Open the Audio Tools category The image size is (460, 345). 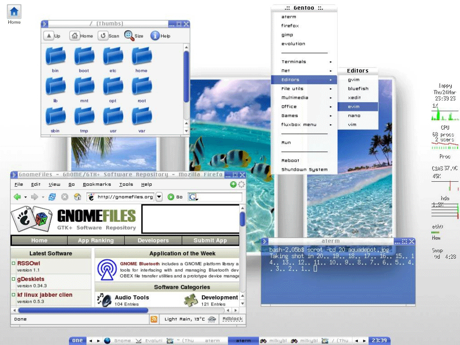click(x=132, y=298)
